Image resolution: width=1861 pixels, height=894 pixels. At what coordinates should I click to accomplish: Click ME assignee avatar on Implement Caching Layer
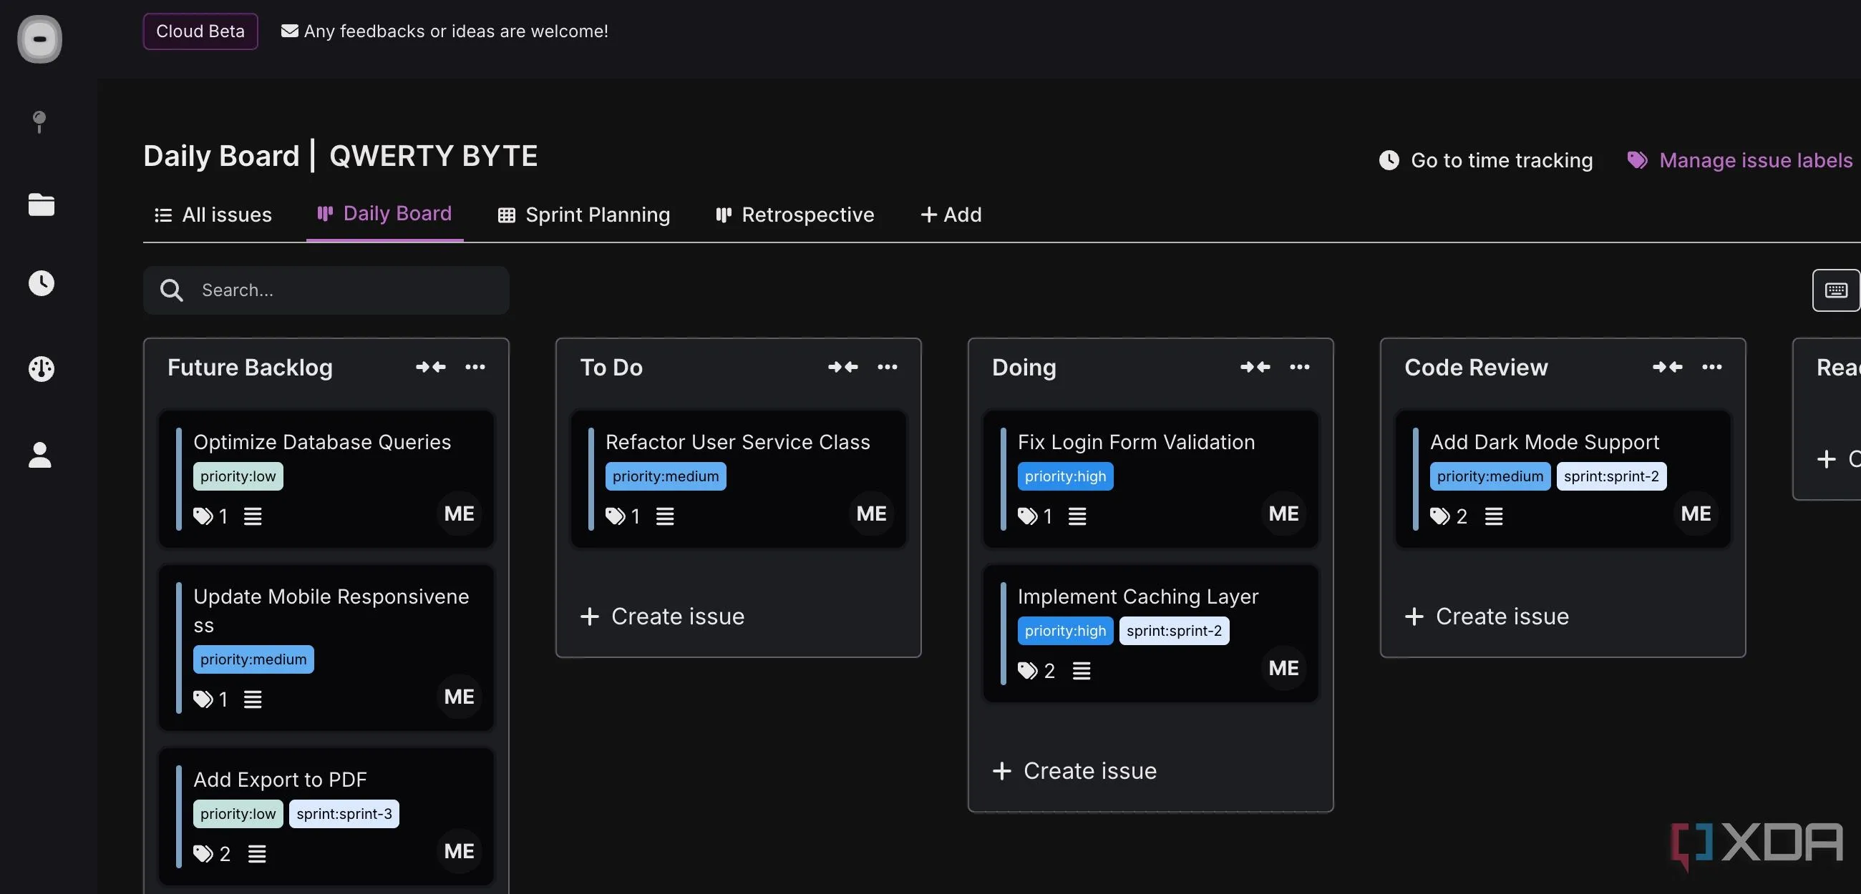coord(1284,668)
